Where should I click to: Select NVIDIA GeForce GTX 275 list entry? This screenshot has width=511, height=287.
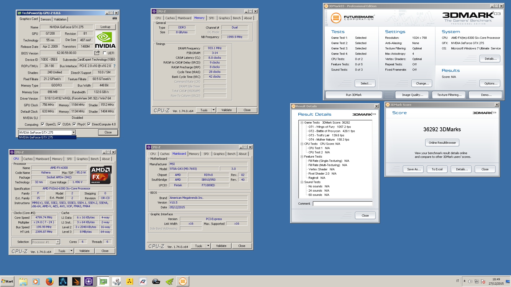coord(47,137)
